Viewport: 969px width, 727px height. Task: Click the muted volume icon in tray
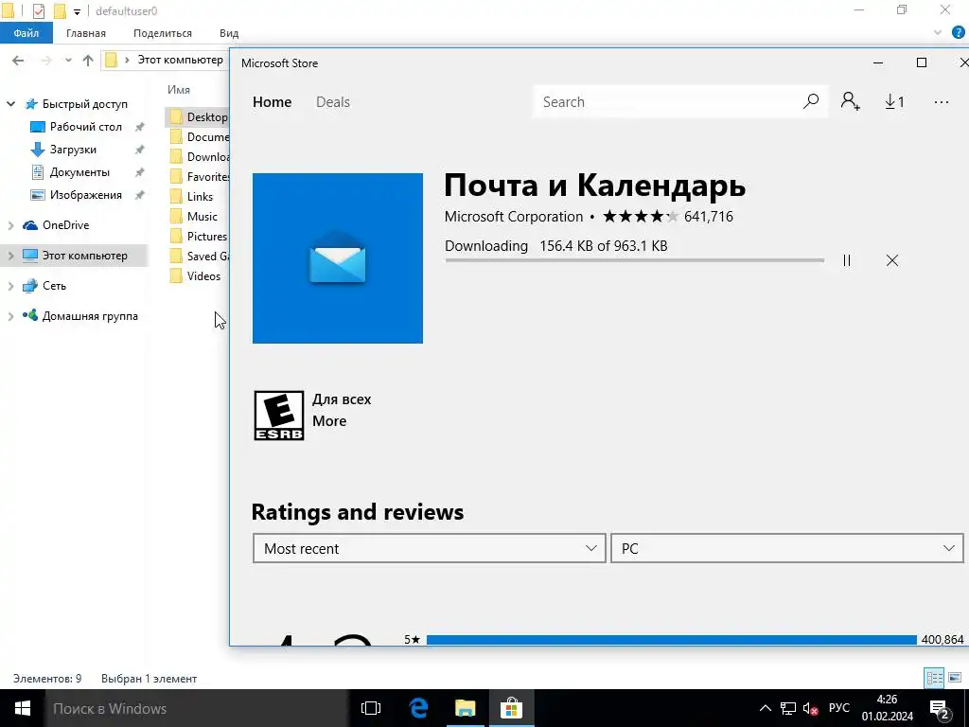coord(810,708)
